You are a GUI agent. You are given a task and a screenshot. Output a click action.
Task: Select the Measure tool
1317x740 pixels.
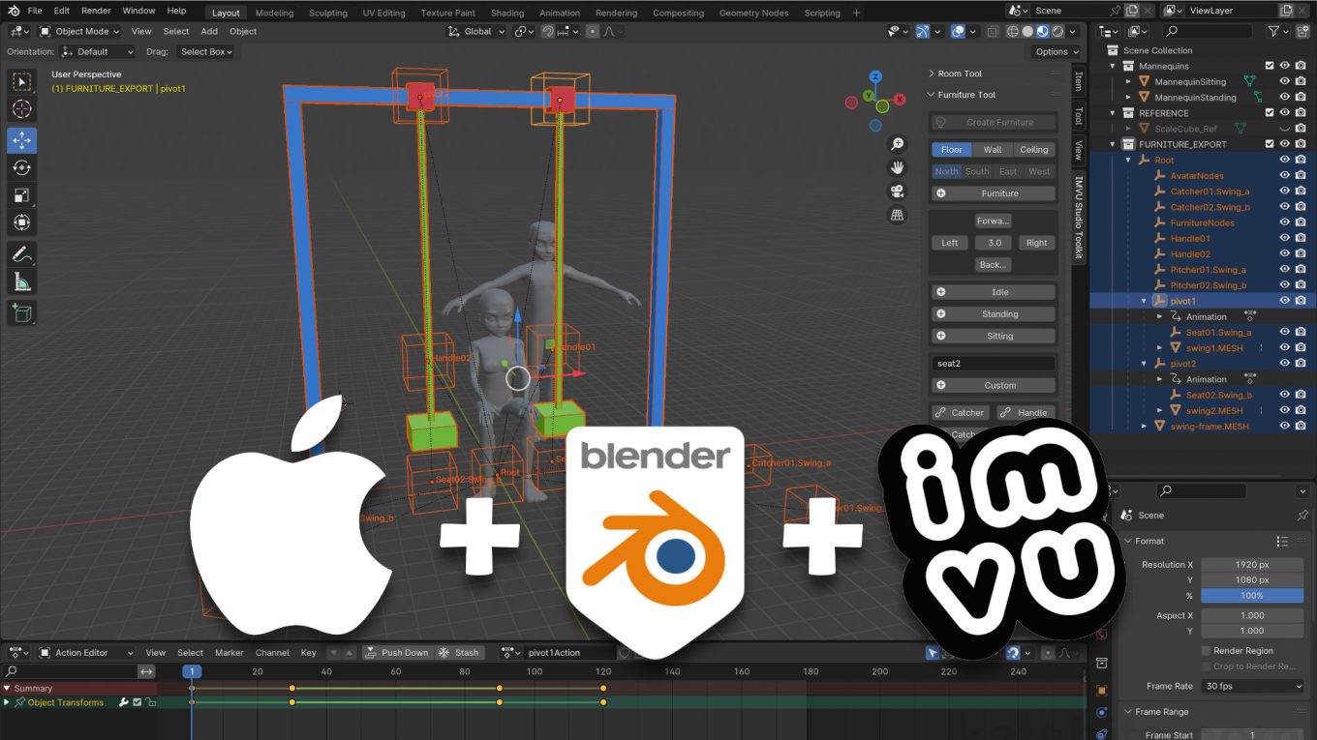(x=21, y=283)
